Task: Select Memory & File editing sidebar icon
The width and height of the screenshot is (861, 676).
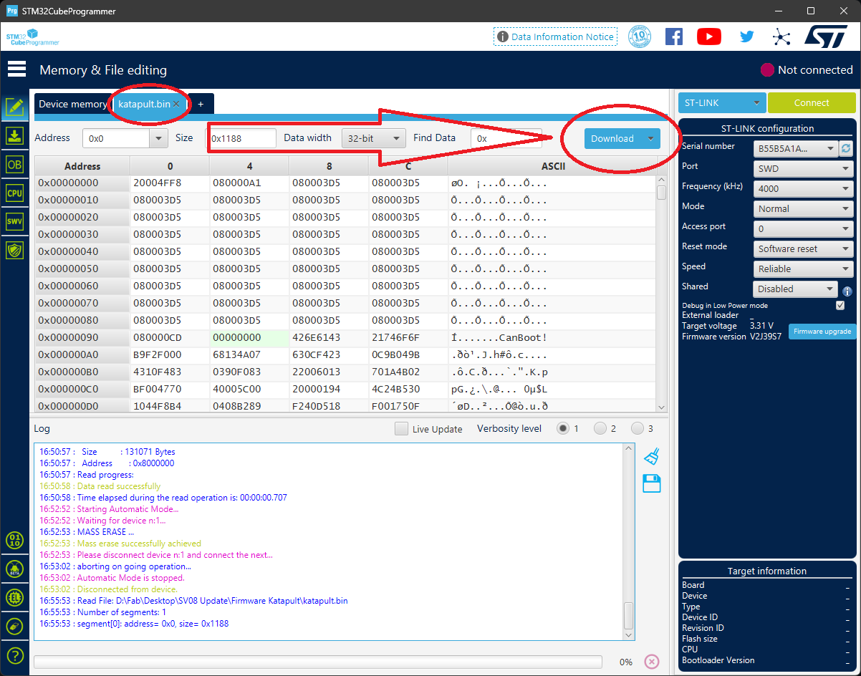Action: [14, 107]
